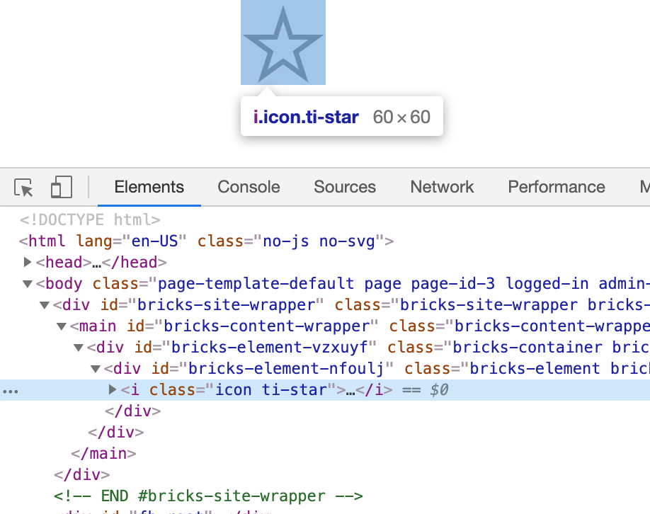Click the class value 'icon ti-star'
The image size is (650, 514).
pos(270,389)
